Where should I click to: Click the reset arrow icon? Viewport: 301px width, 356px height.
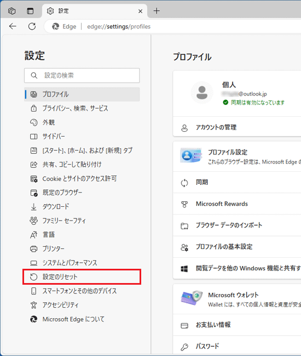[x=34, y=277]
